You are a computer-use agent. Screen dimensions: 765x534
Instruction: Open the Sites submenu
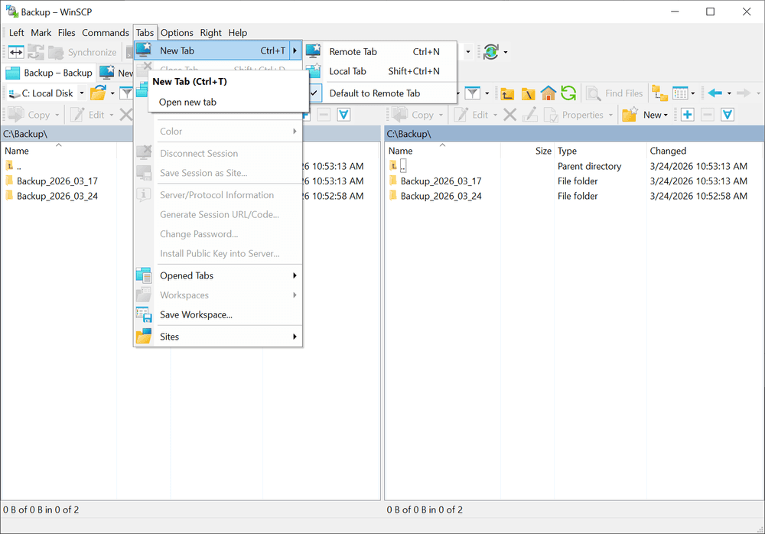(x=218, y=337)
